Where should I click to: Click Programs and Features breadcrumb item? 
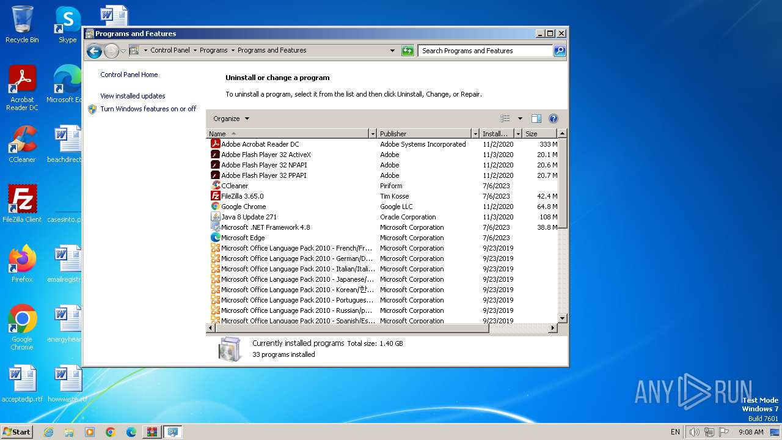coord(272,51)
